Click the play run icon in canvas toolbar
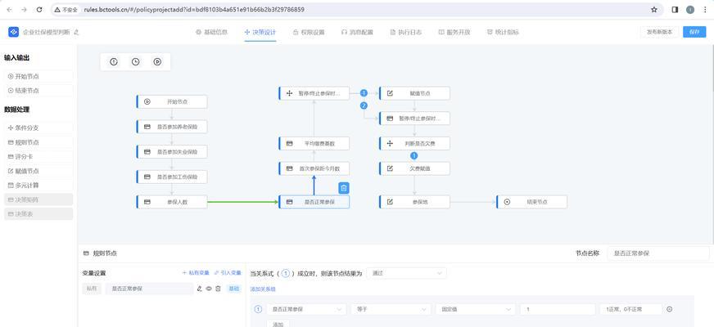714x327 pixels. click(157, 62)
